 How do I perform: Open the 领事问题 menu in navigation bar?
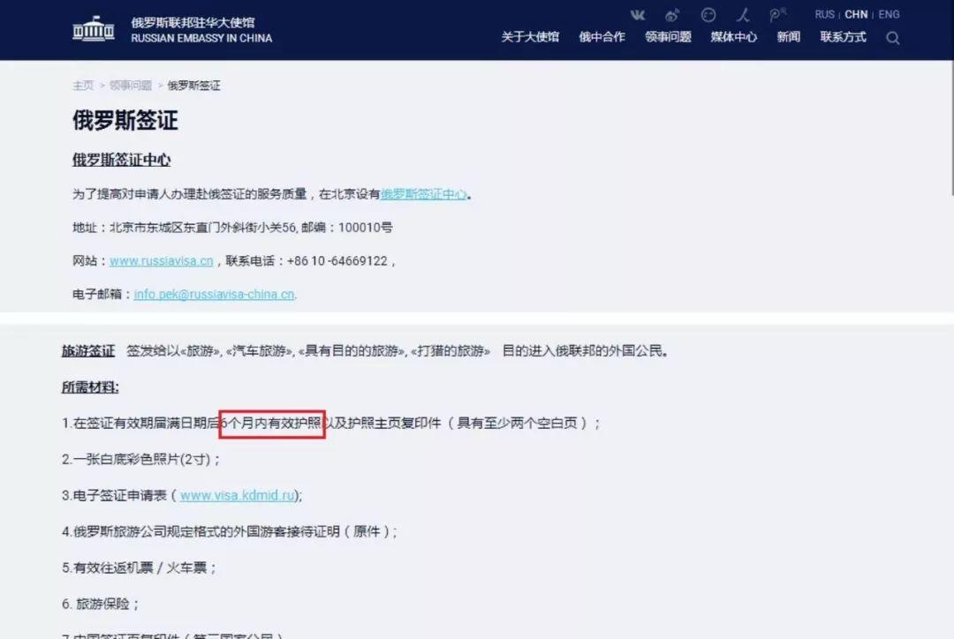pos(668,37)
